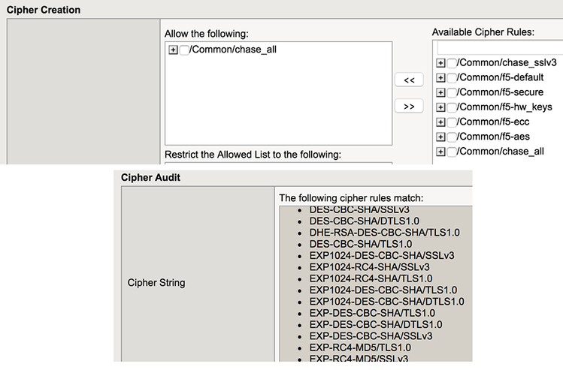Tick the /Common/f5-ecc checkbox

[452, 122]
